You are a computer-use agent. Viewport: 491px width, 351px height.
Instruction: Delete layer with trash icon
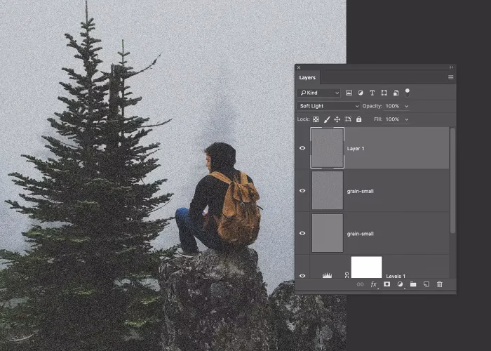(x=440, y=284)
